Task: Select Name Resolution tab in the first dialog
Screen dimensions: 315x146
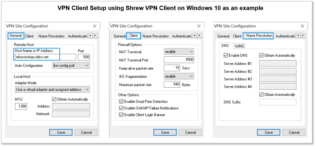Action: [52, 36]
